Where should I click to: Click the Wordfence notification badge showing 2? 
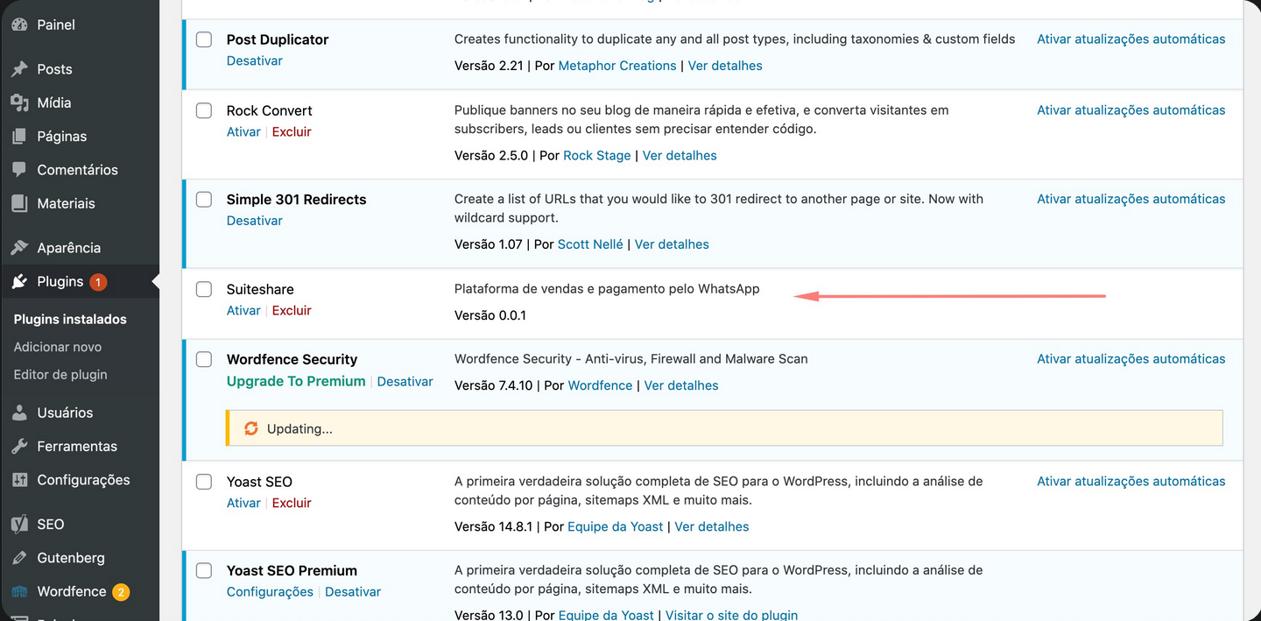coord(120,592)
